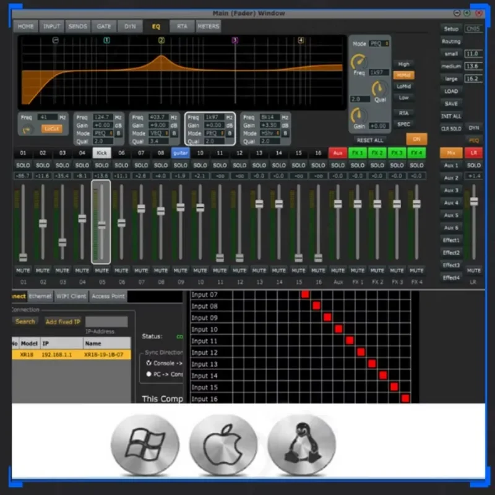This screenshot has height=495, width=495.
Task: Open the WIFI Client tab
Action: 71,296
